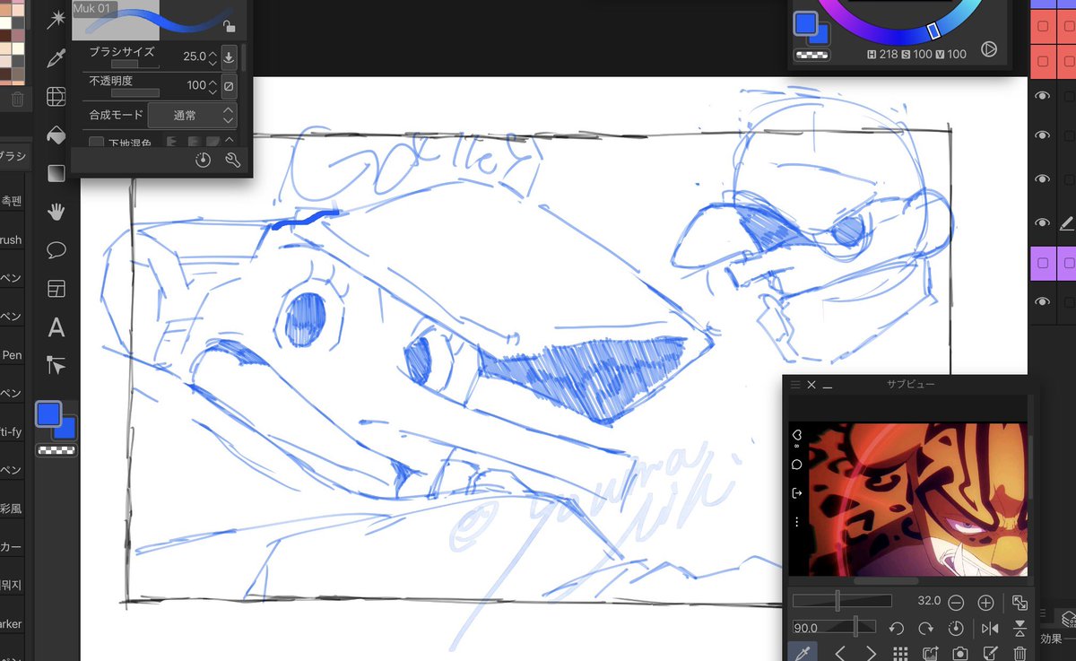Select the Frame border tool
This screenshot has width=1076, height=661.
tap(56, 289)
